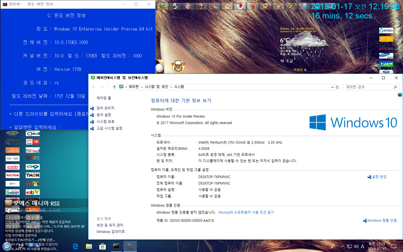403x252 pixels.
Task: Switch to command prompt taskbar button
Action: tap(116, 246)
